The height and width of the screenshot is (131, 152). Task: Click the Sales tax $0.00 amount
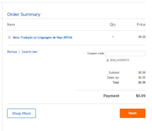click(x=142, y=78)
